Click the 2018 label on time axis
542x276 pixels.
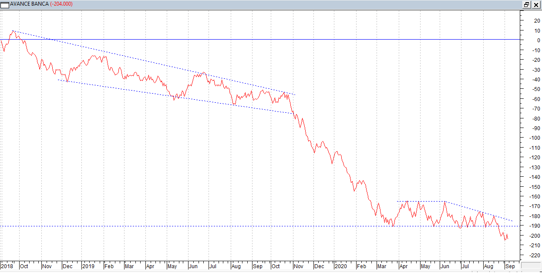click(x=7, y=266)
